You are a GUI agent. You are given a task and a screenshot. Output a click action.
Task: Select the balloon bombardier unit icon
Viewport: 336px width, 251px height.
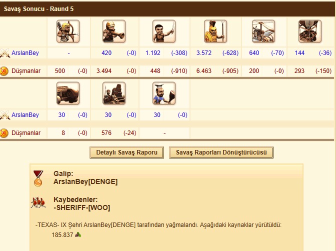[x=310, y=31]
